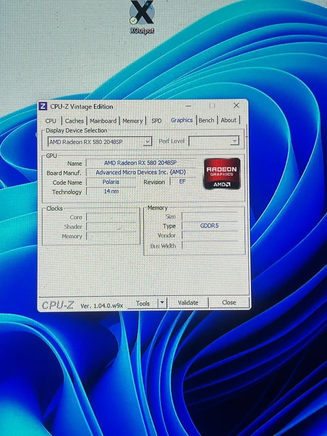Click the Close button at bottom
Image resolution: width=327 pixels, height=436 pixels.
click(229, 302)
